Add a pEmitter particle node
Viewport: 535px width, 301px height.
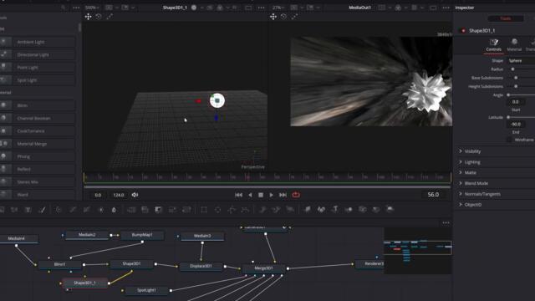tap(262, 210)
